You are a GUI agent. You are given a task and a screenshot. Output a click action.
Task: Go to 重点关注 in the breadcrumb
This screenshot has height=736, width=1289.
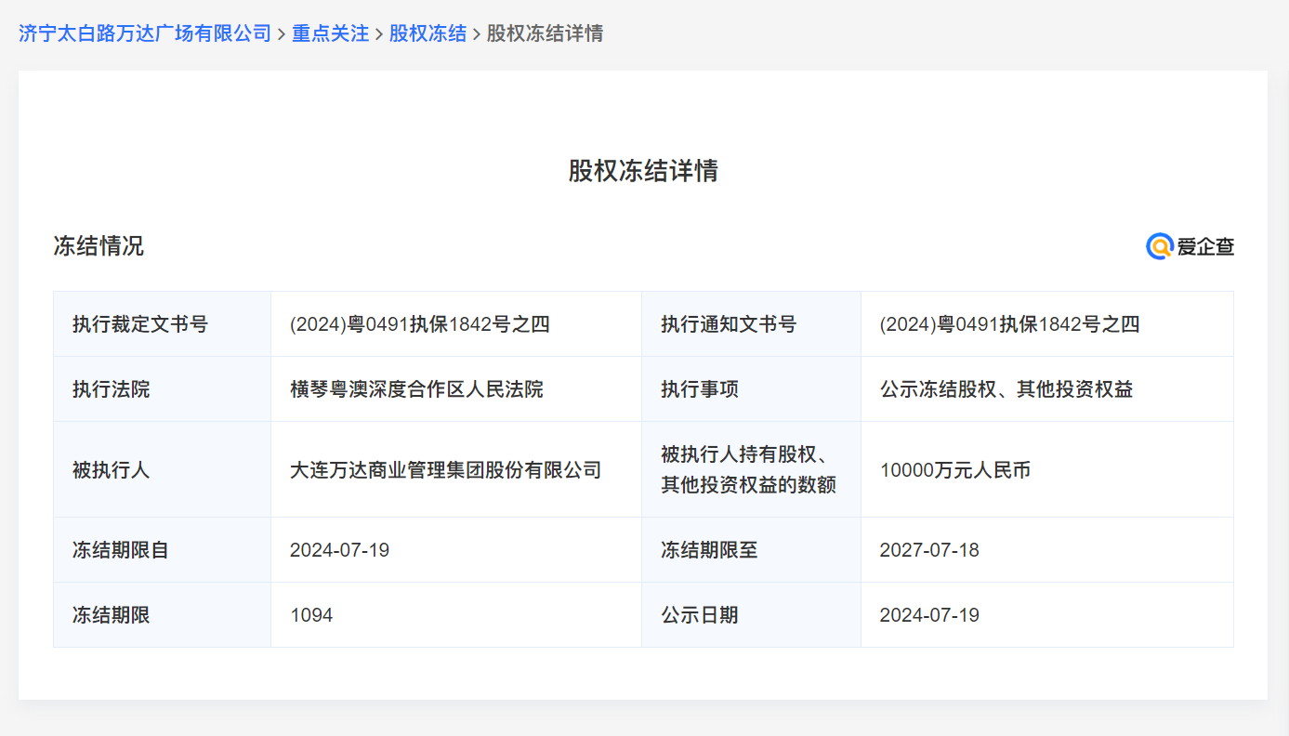click(x=330, y=33)
